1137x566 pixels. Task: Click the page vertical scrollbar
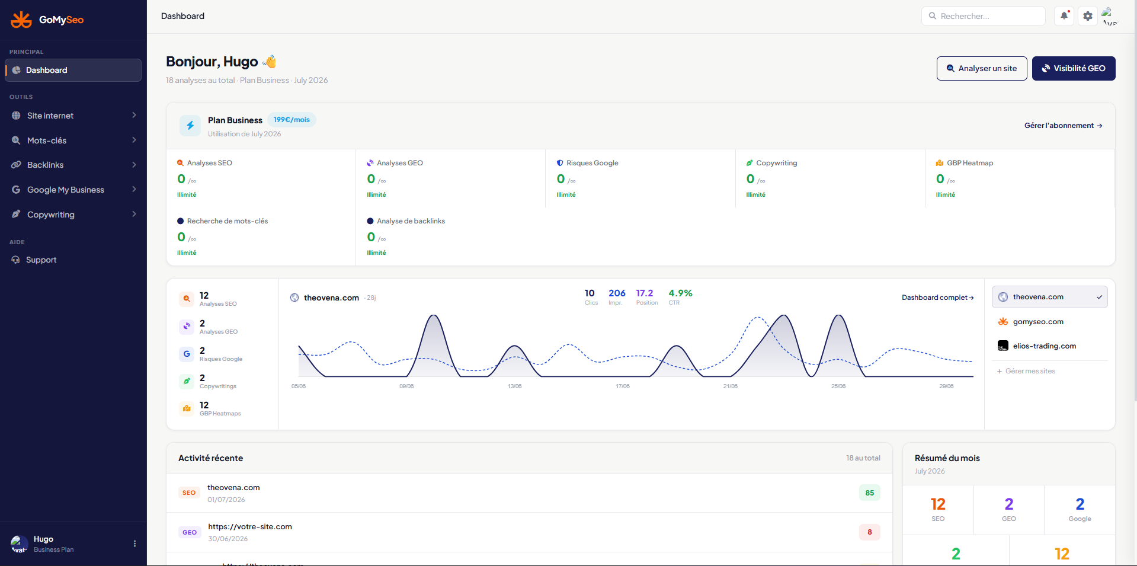[1135, 202]
